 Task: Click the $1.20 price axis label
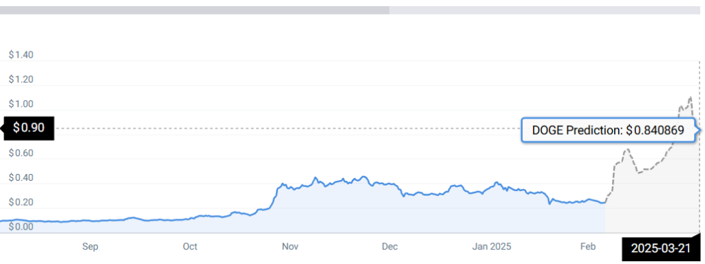tap(21, 80)
